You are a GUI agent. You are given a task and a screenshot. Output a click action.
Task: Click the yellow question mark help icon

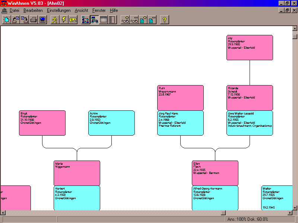point(165,20)
